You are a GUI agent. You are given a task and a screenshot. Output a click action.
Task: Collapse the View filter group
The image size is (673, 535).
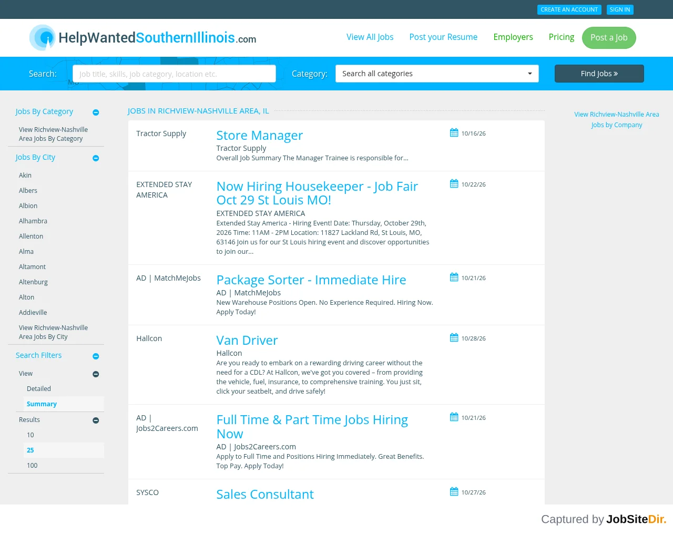point(96,374)
